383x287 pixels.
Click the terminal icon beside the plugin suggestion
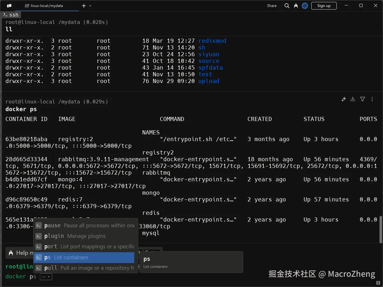coord(39,236)
